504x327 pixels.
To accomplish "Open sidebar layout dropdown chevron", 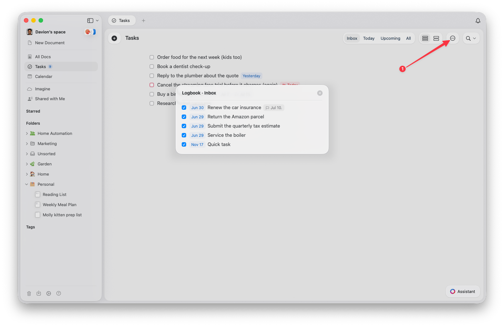I will (97, 21).
